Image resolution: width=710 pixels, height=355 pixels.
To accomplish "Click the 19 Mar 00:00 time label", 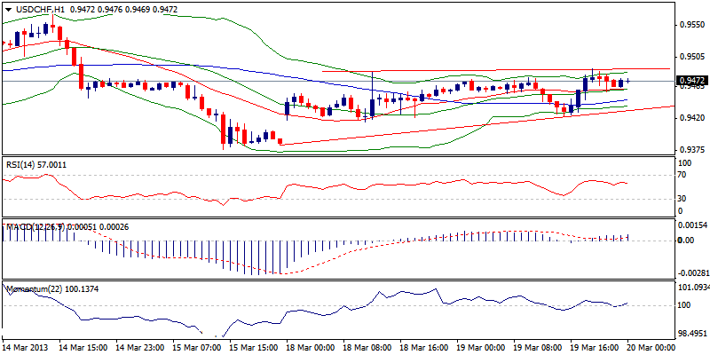I will pyautogui.click(x=482, y=347).
